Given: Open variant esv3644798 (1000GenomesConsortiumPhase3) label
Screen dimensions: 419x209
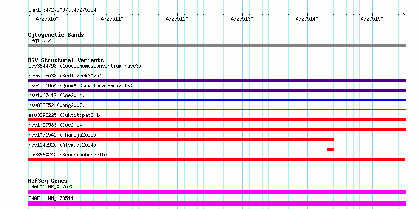Looking at the screenshot, I should (85, 66).
